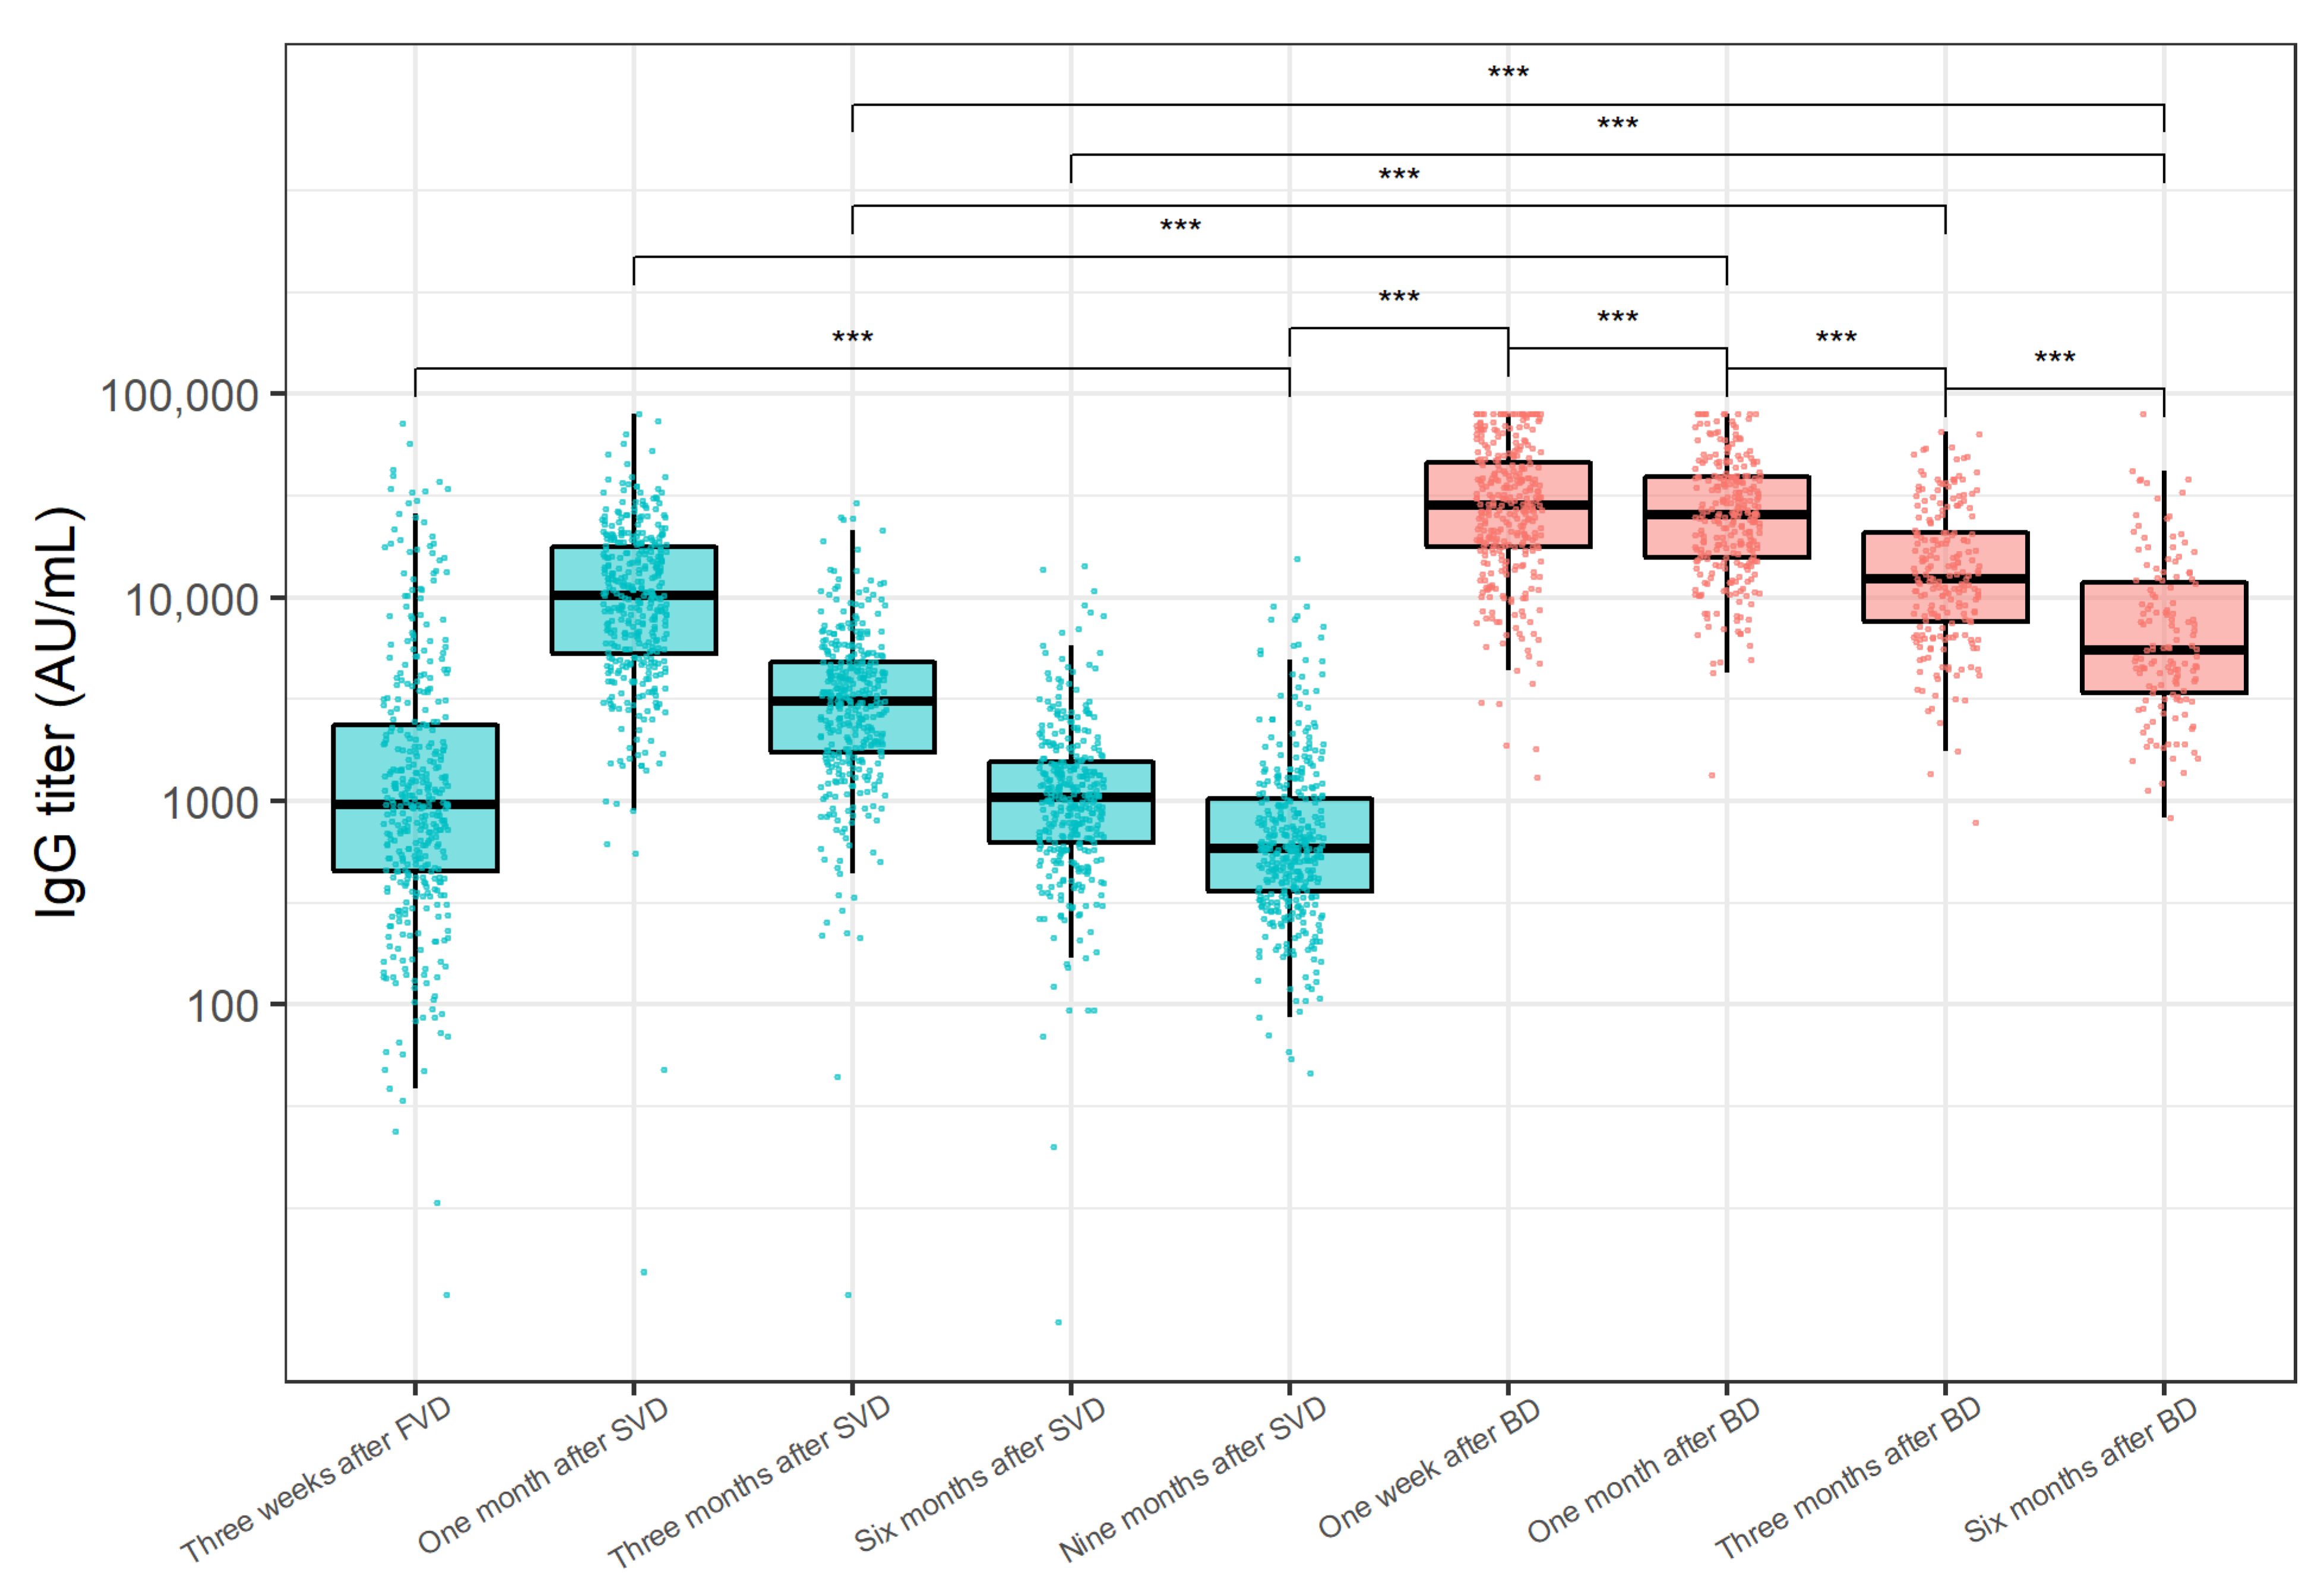This screenshot has width=2324, height=1585.
Task: Click the 100 y-axis tick label
Action: (x=222, y=1006)
